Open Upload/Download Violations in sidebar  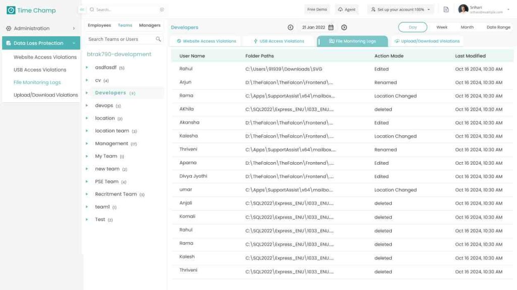click(x=45, y=95)
